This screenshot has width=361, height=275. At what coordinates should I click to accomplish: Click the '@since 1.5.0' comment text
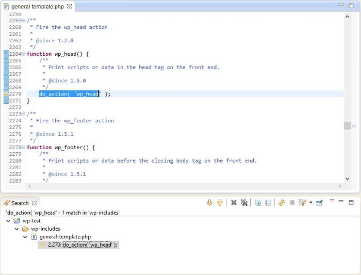(67, 80)
